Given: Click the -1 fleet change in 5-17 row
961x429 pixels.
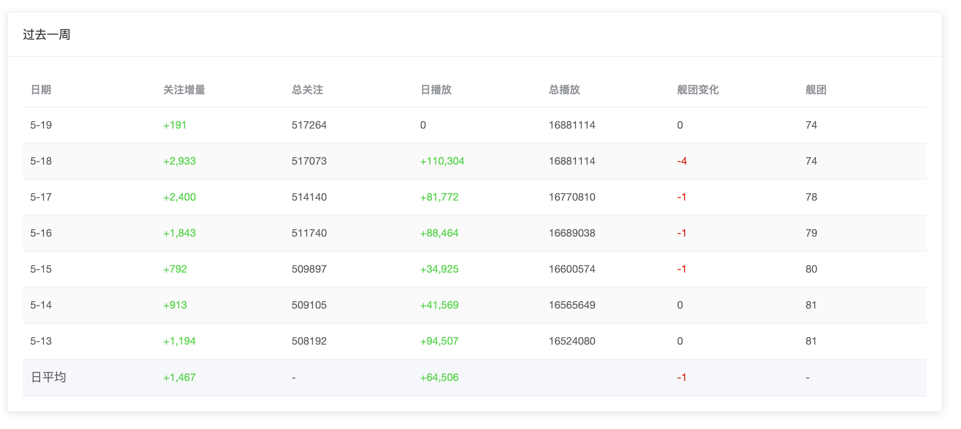Looking at the screenshot, I should tap(681, 197).
